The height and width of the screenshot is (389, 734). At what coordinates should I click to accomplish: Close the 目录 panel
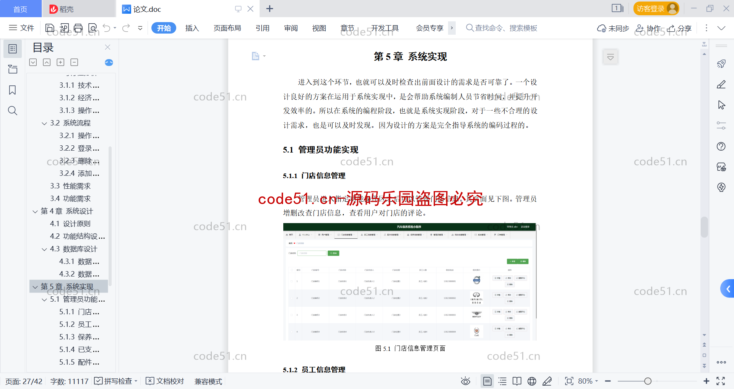click(107, 47)
